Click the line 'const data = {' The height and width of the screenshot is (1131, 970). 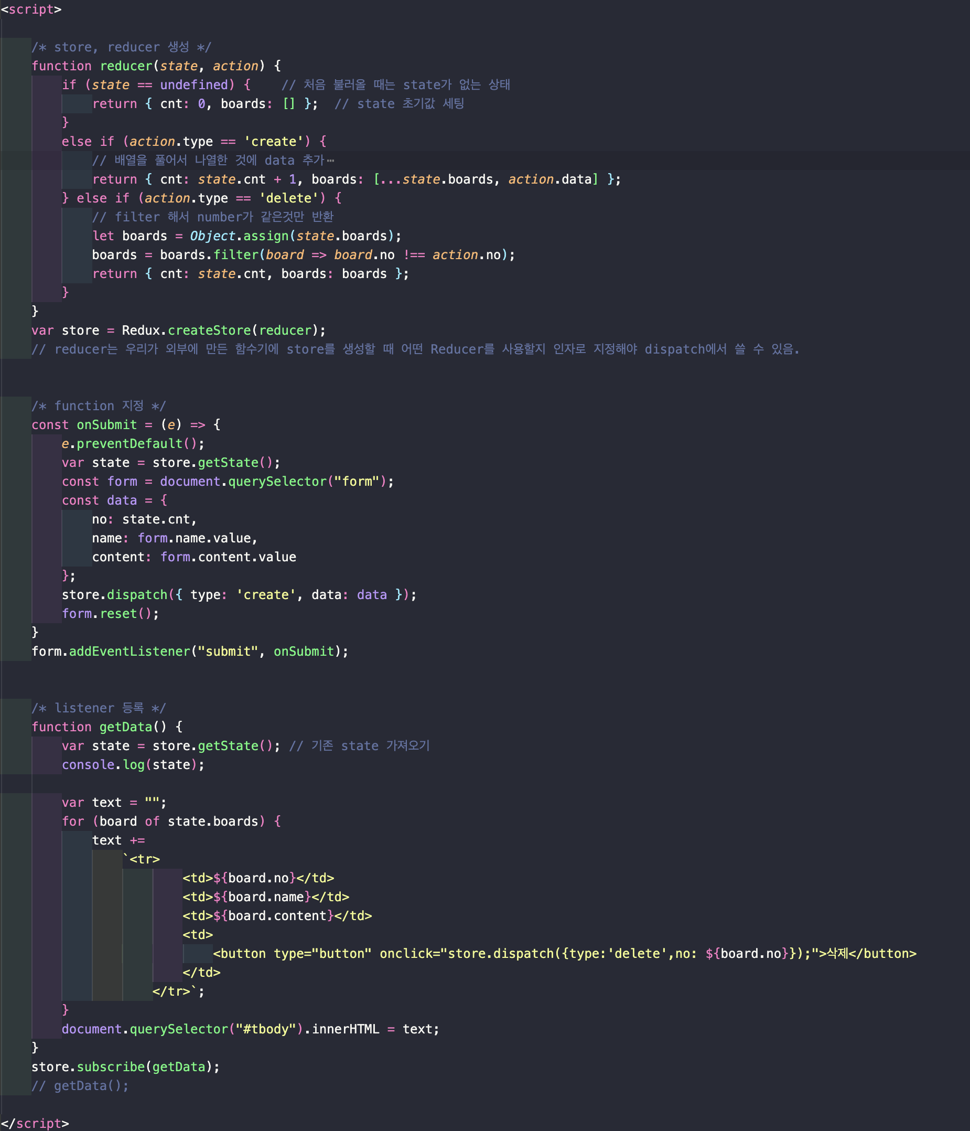115,500
